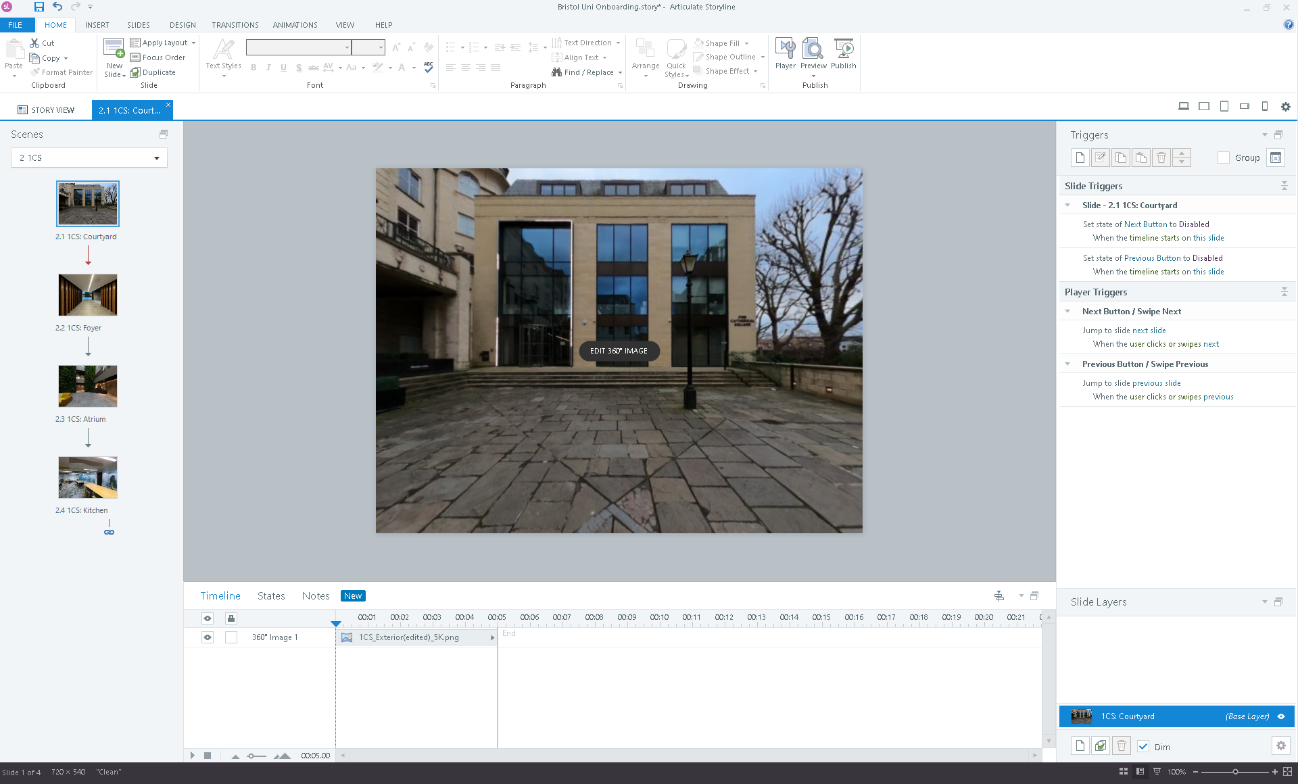Collapse the Next Button / Swipe Next triggers
1298x784 pixels.
click(1067, 312)
